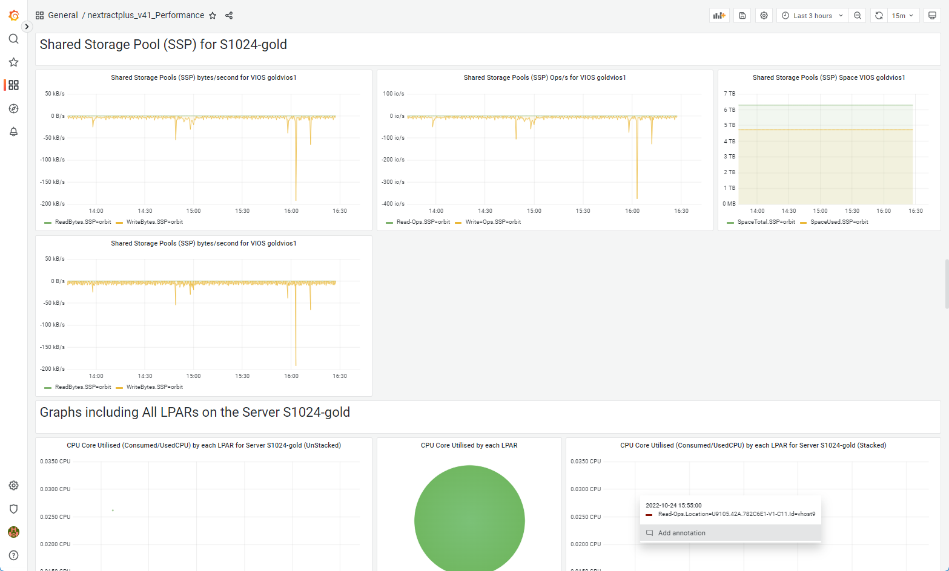This screenshot has width=949, height=571.
Task: Open CPU Core Utilised (Stacked) panel title menu
Action: (x=753, y=445)
